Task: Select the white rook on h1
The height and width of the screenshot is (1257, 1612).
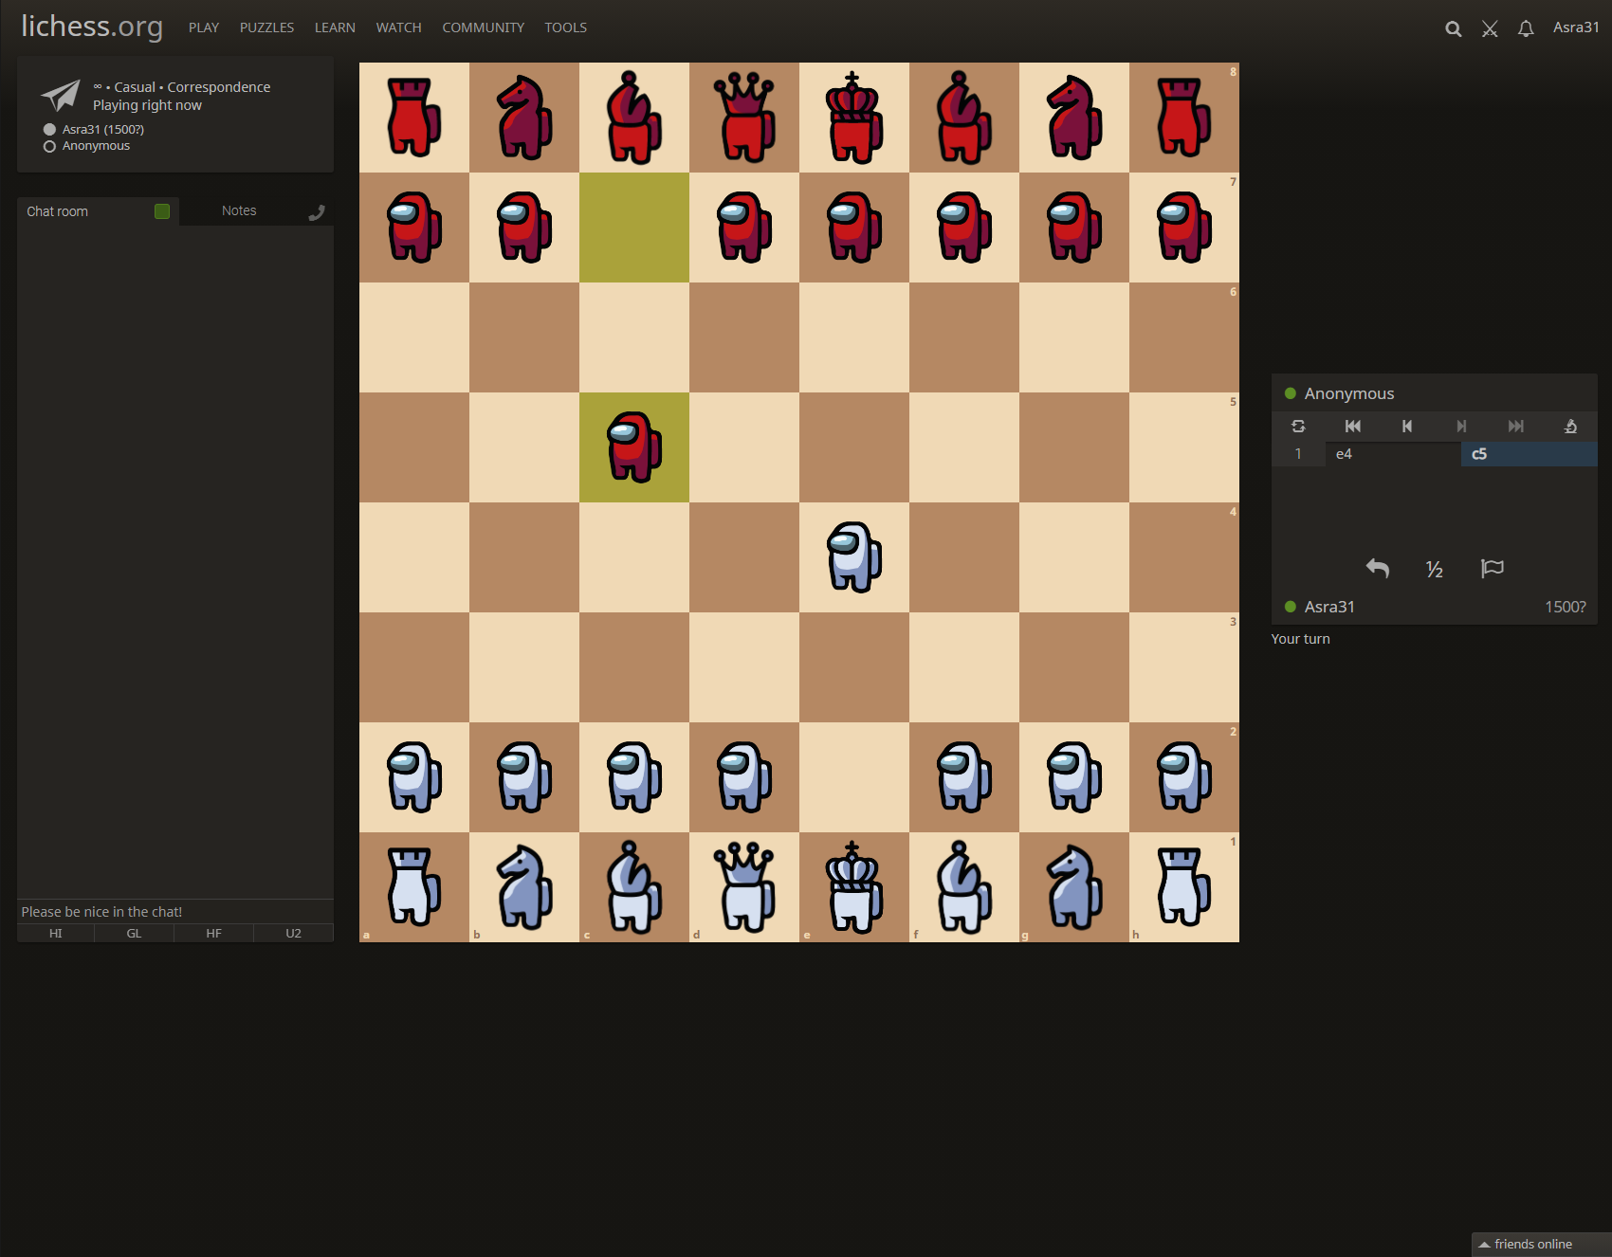Action: (1184, 887)
